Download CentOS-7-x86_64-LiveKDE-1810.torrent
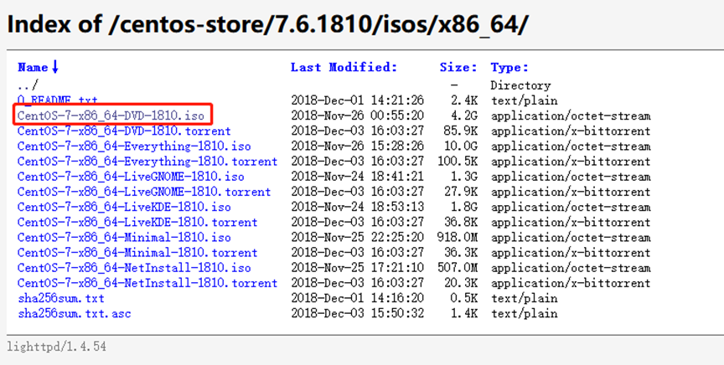This screenshot has width=724, height=365. click(x=137, y=223)
